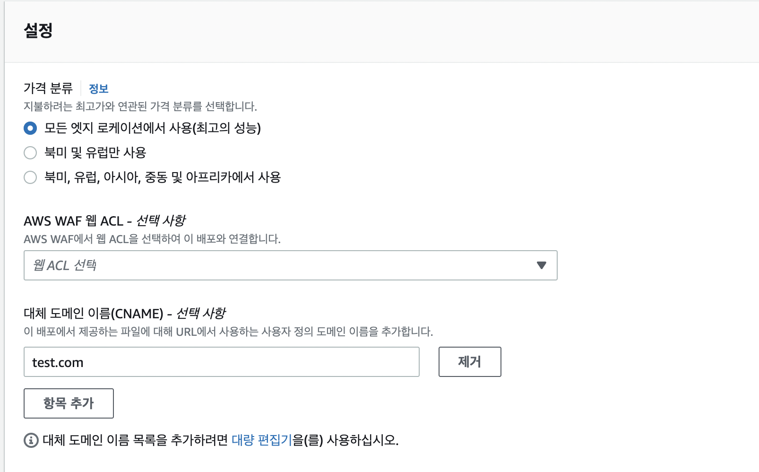Open the 대량 편집기 link
Screen dimensions: 759x472
click(x=262, y=440)
